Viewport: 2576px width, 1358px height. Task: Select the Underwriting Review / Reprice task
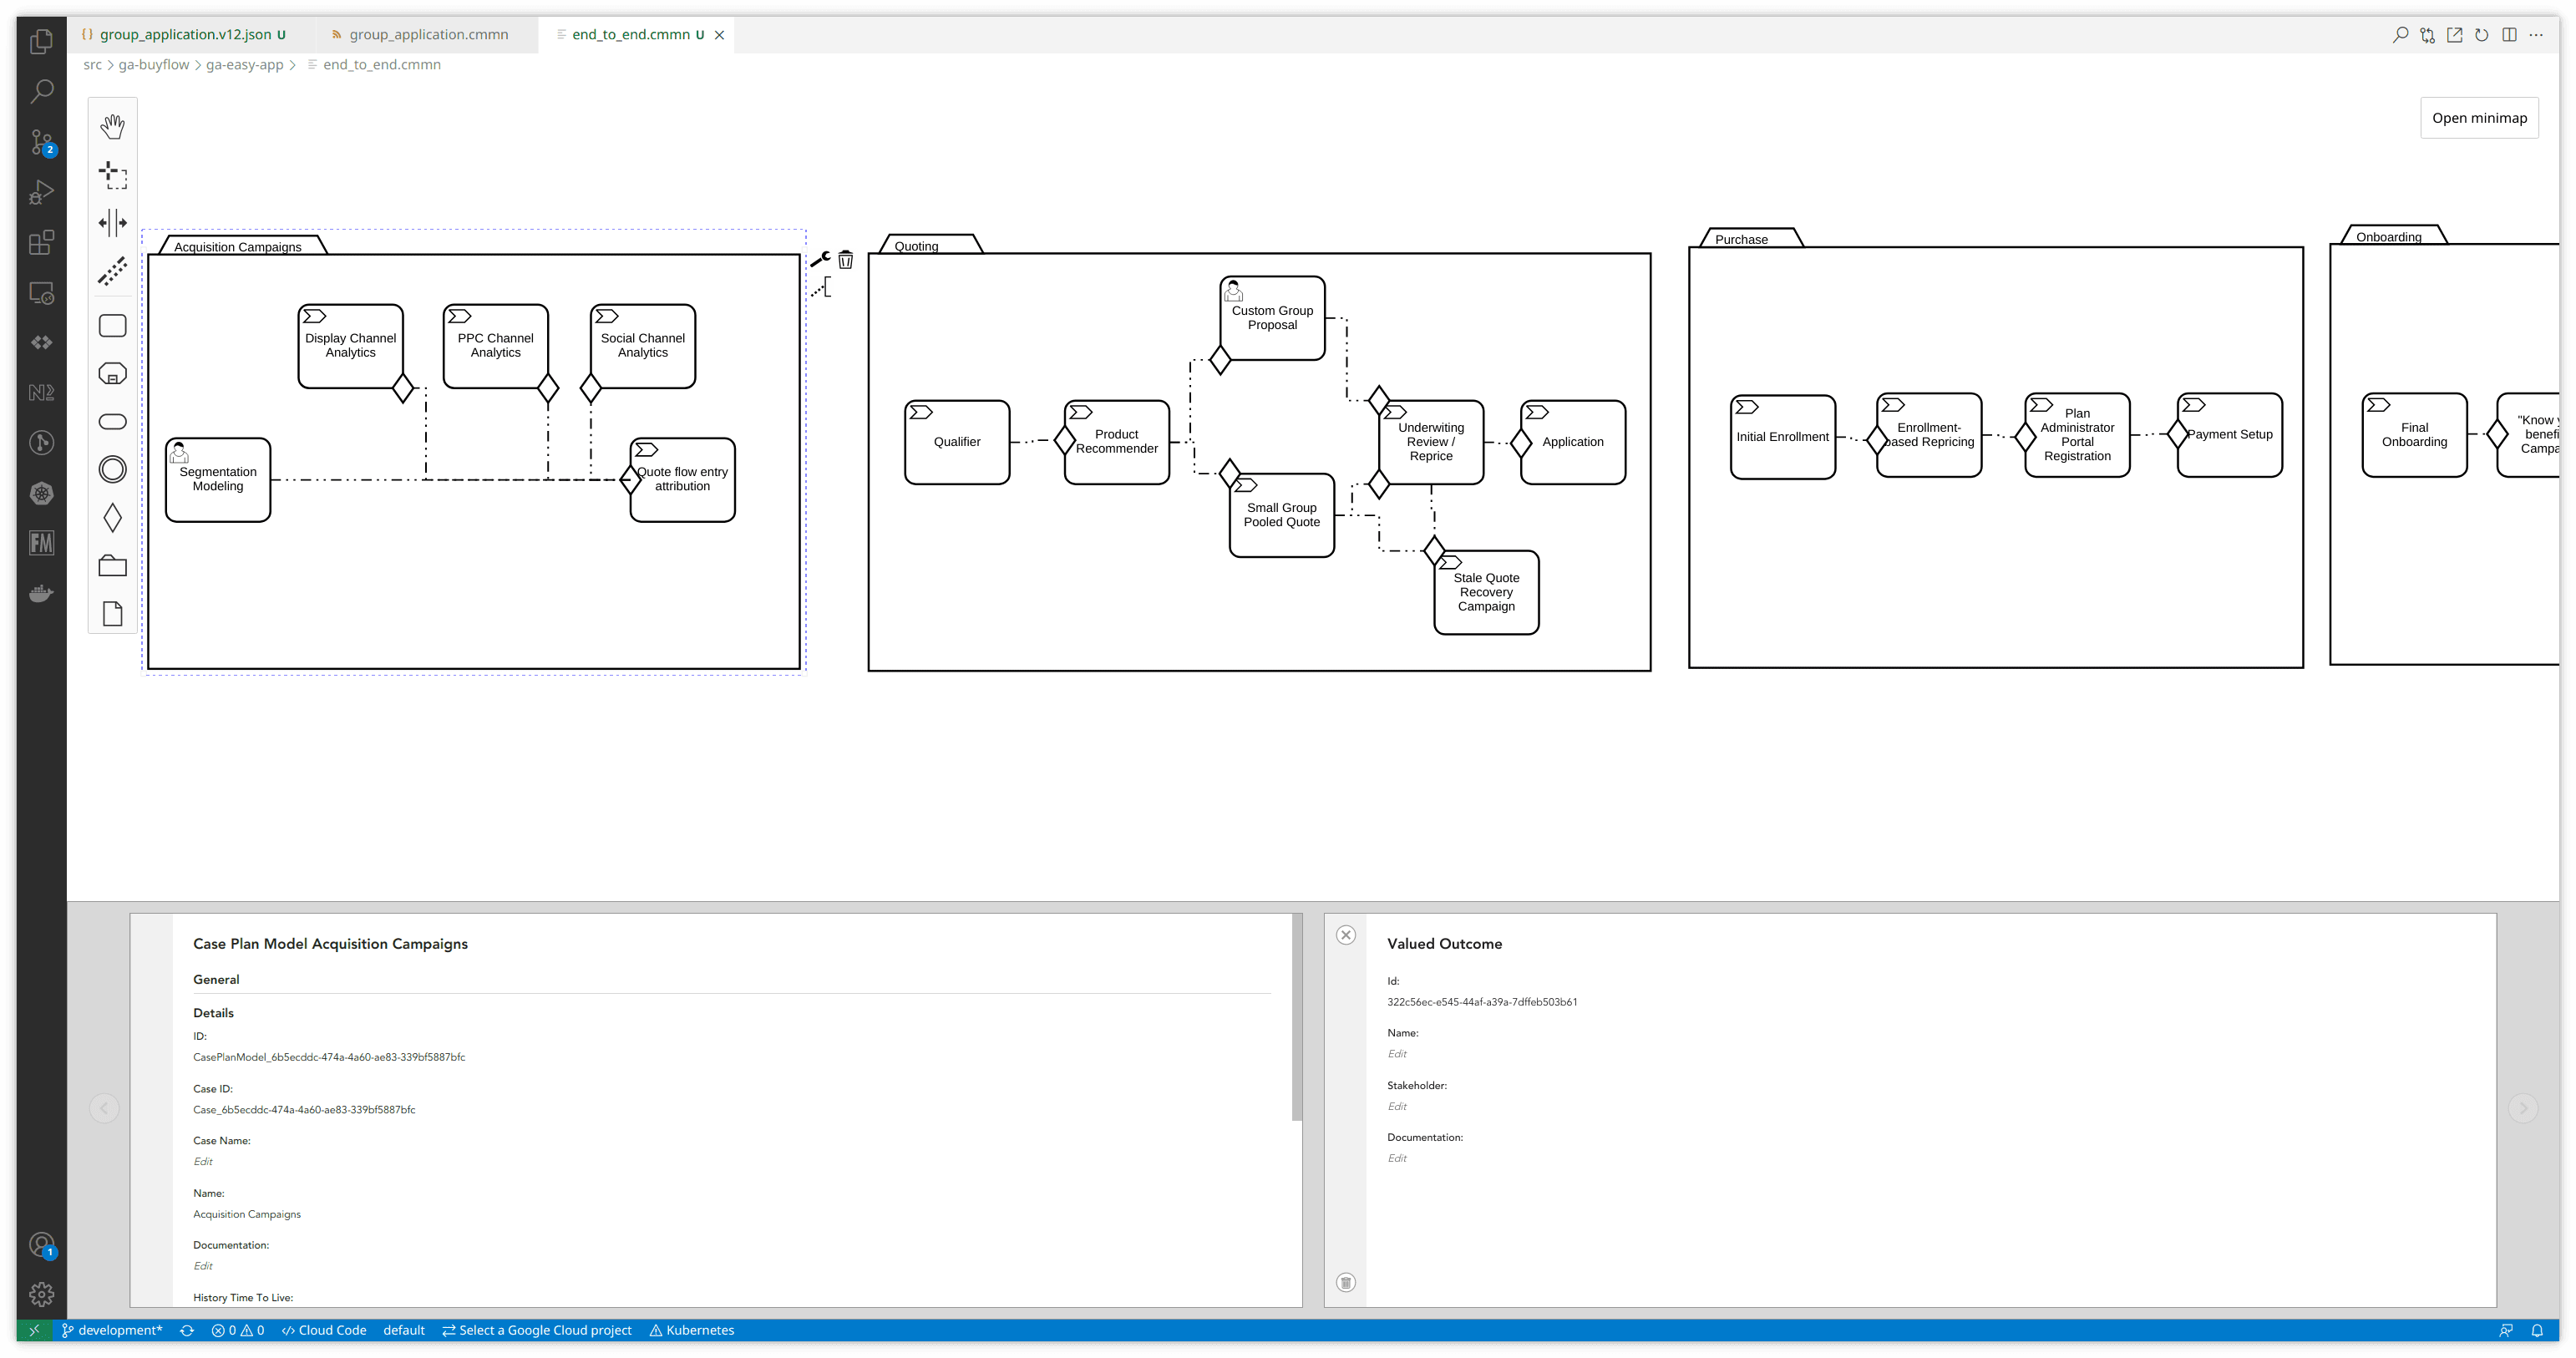pyautogui.click(x=1431, y=442)
